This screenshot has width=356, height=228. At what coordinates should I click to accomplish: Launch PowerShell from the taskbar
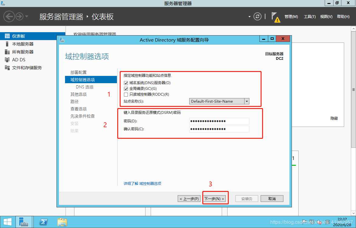pos(43,222)
